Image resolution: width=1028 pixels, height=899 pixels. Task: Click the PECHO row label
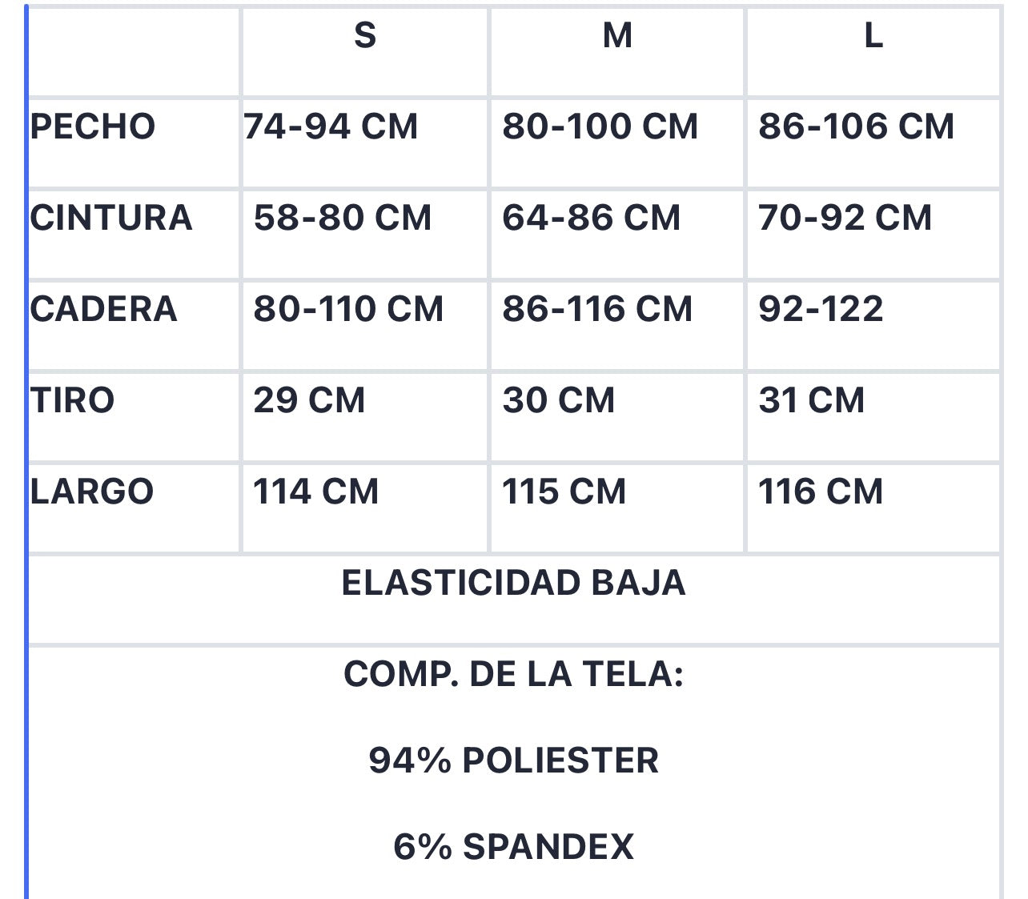pos(93,126)
